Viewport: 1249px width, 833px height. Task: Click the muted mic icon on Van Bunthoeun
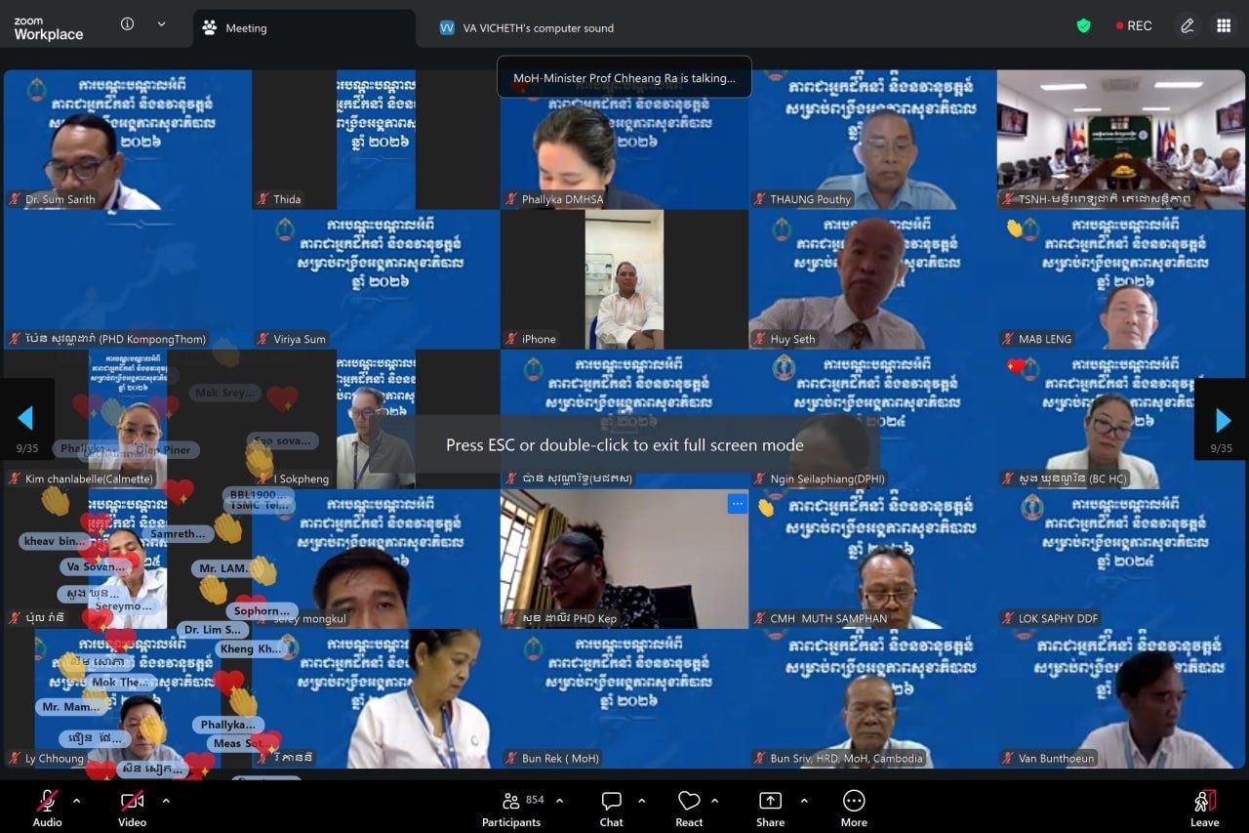coord(1008,758)
